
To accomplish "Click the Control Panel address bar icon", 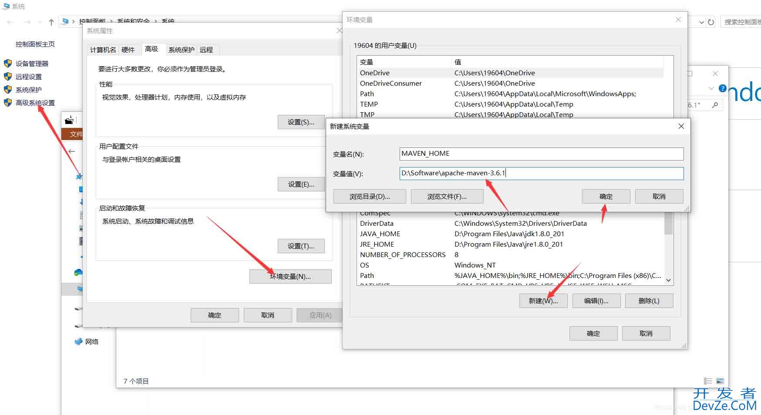I will click(65, 21).
